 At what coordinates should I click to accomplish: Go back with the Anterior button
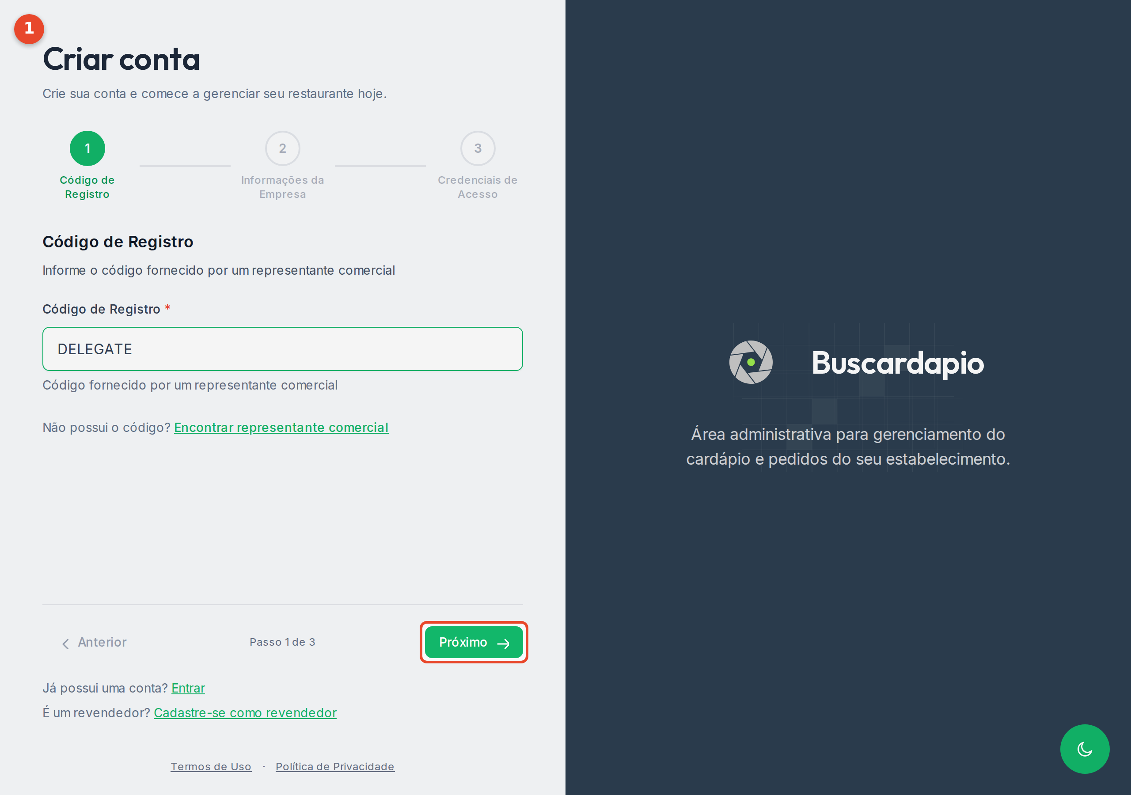94,642
